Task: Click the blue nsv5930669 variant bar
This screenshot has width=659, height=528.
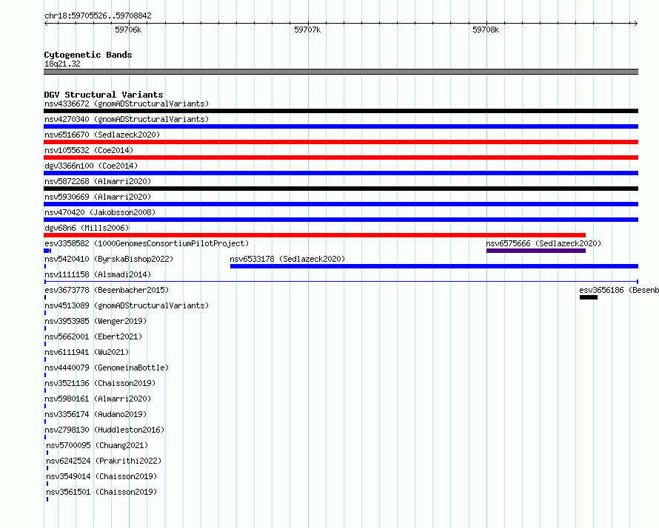Action: [341, 204]
